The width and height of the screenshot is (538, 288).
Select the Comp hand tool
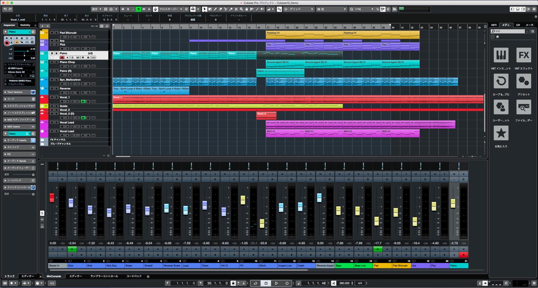246,9
